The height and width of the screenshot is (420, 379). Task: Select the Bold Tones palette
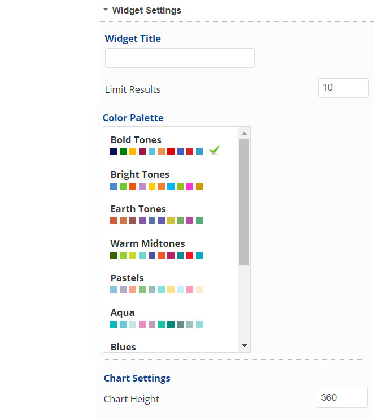point(136,140)
